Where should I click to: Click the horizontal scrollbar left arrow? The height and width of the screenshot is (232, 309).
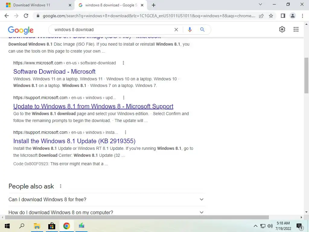coord(2,217)
